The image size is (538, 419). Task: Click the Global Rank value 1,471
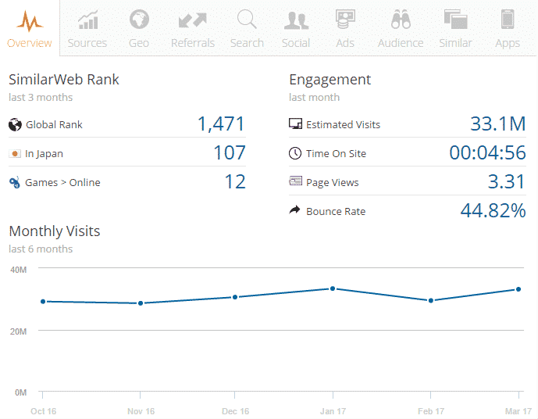tap(221, 124)
